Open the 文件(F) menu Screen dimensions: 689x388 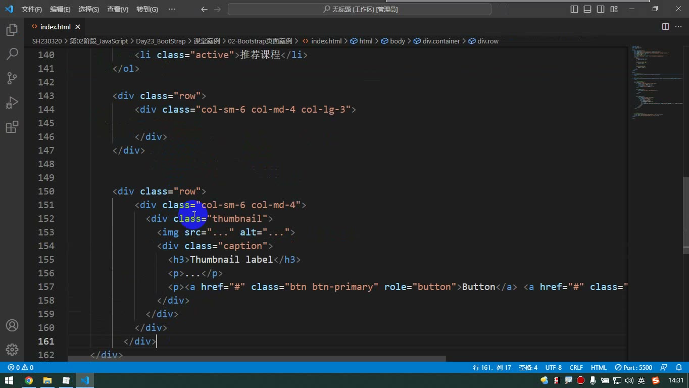click(x=32, y=9)
